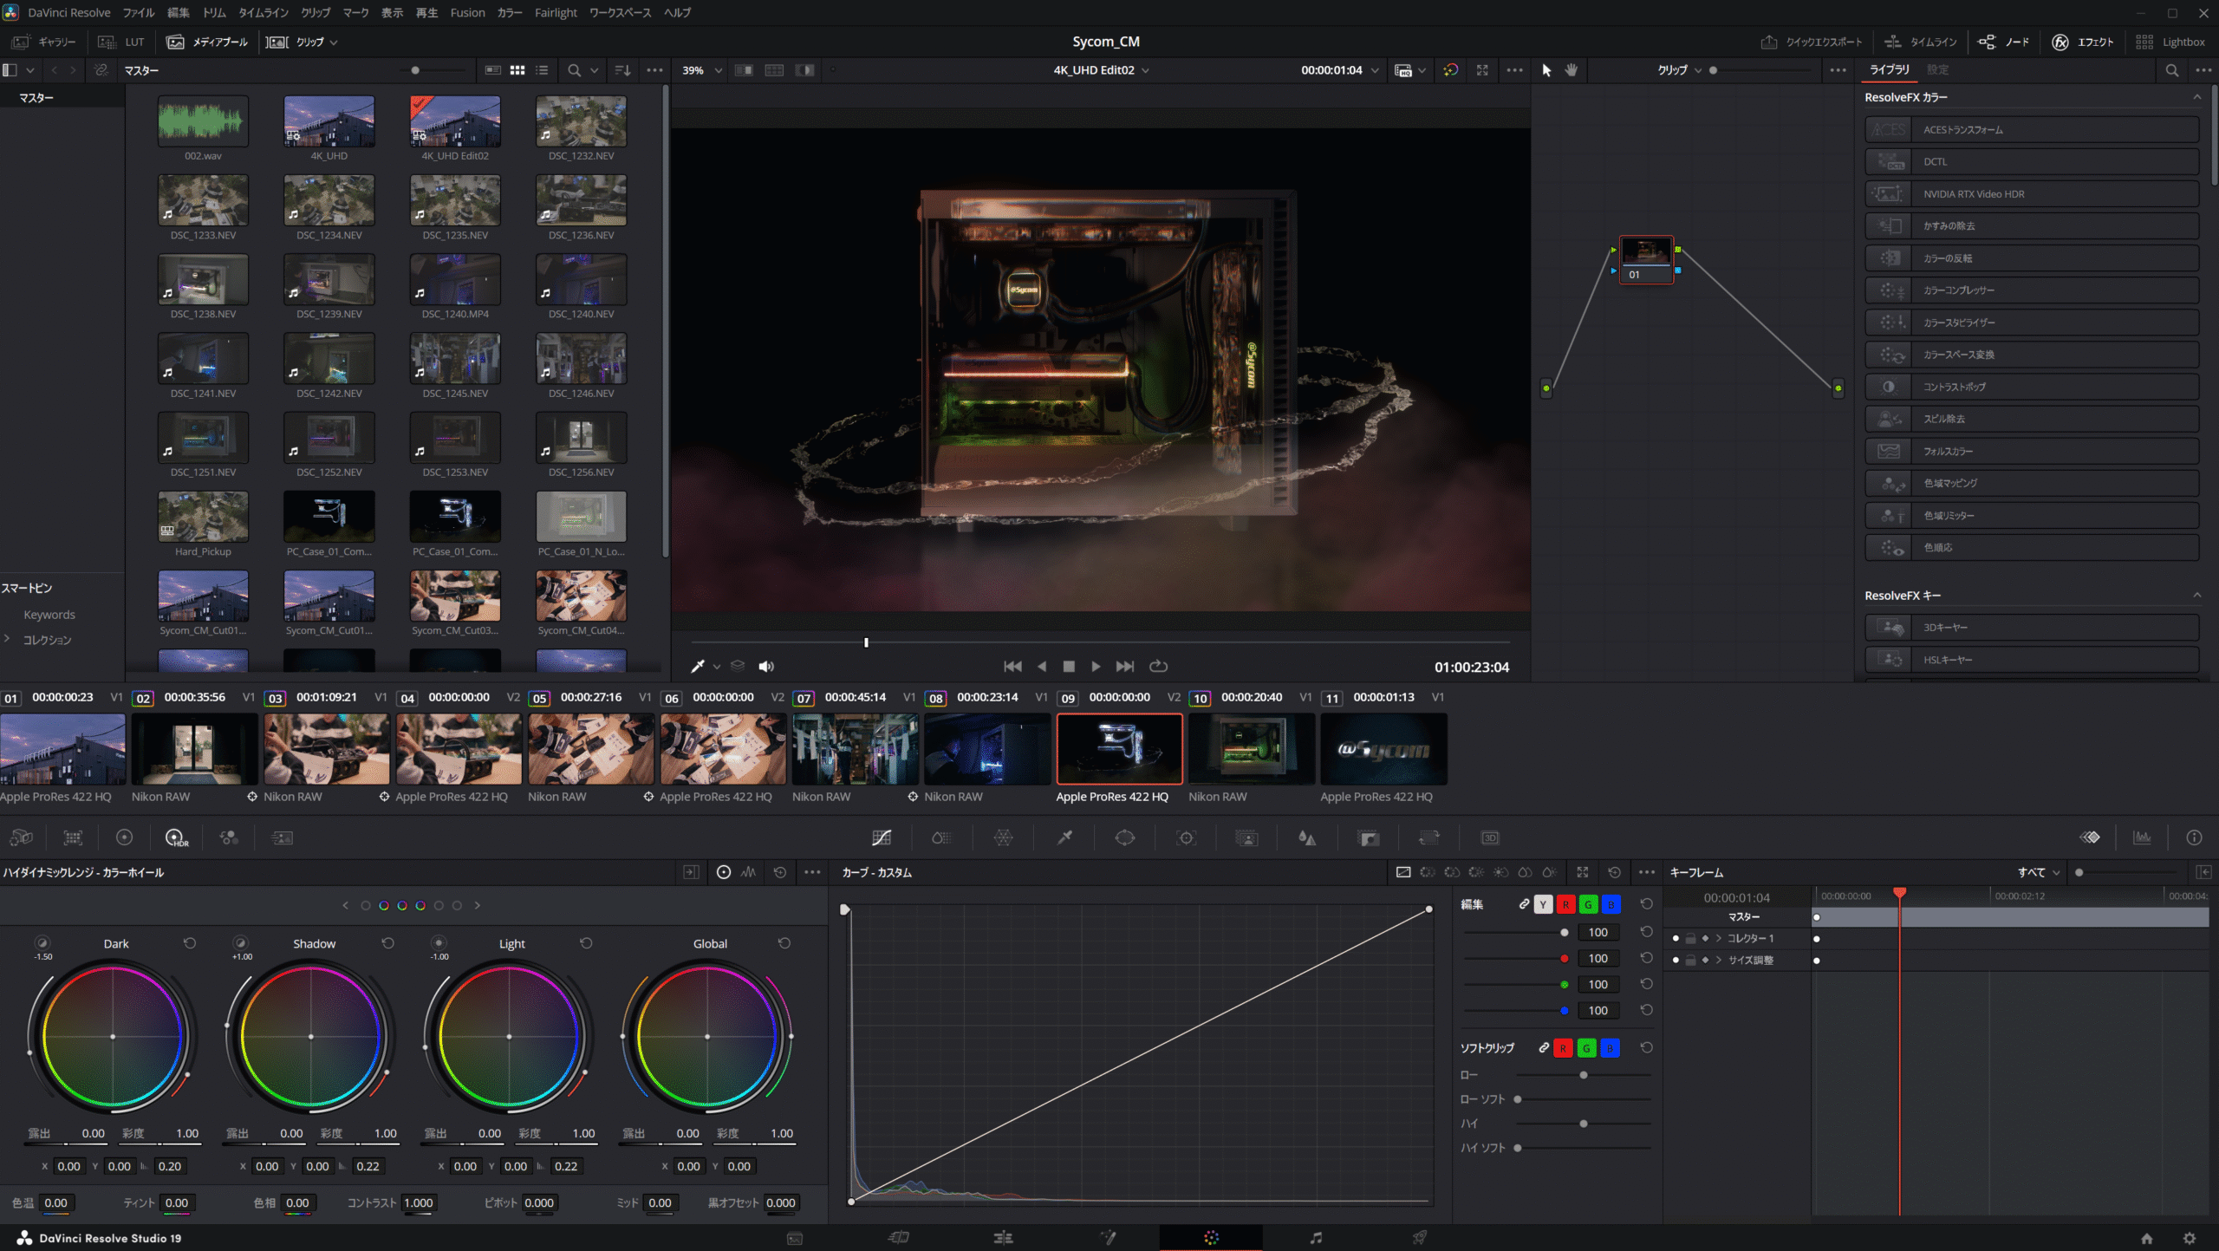Click the loop playback icon
Image resolution: width=2219 pixels, height=1251 pixels.
pyautogui.click(x=1159, y=666)
